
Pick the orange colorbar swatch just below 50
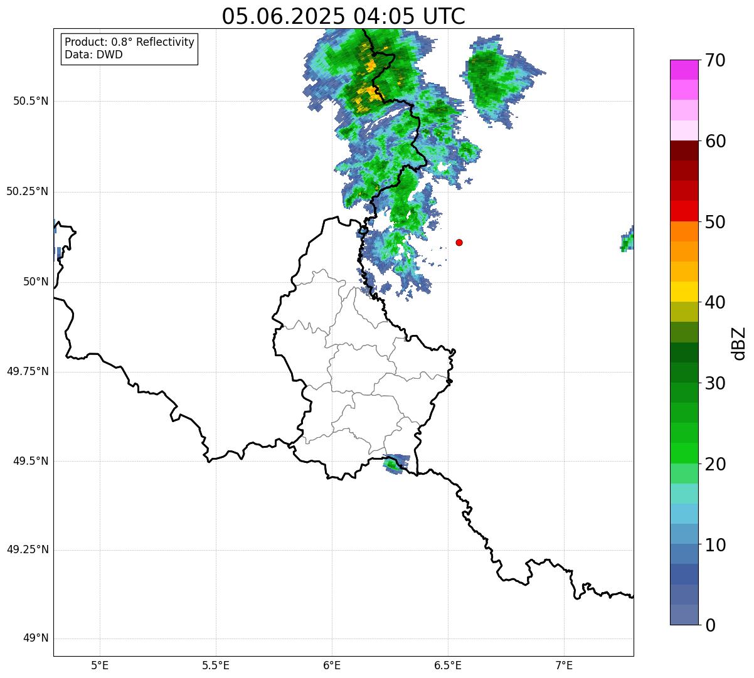684,231
